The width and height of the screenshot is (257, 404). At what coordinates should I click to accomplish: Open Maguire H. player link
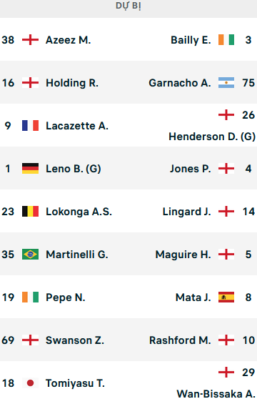tap(183, 255)
